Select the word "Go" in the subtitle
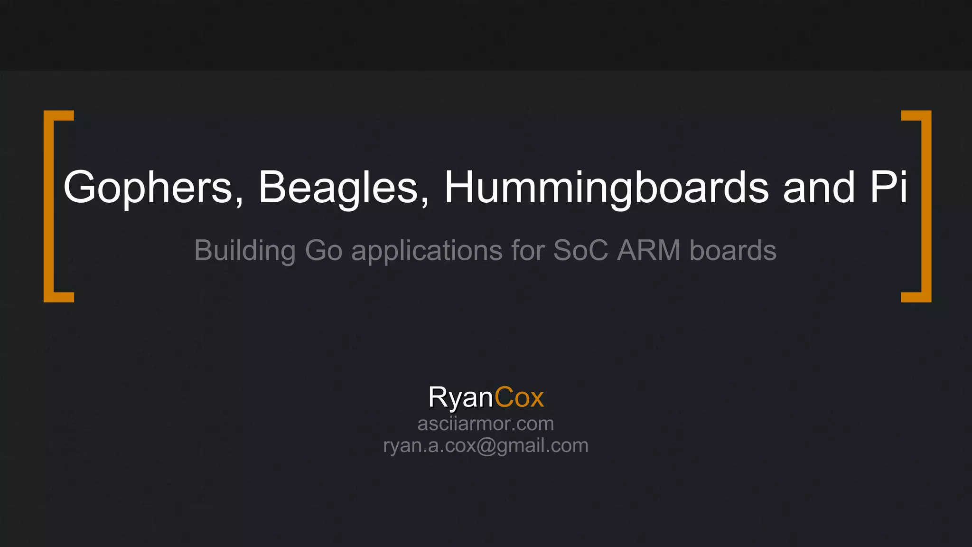Viewport: 972px width, 547px height. pyautogui.click(x=324, y=250)
